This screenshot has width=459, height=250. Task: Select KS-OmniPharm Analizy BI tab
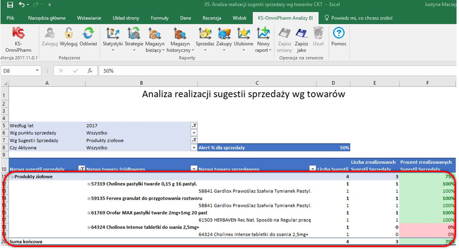[286, 18]
